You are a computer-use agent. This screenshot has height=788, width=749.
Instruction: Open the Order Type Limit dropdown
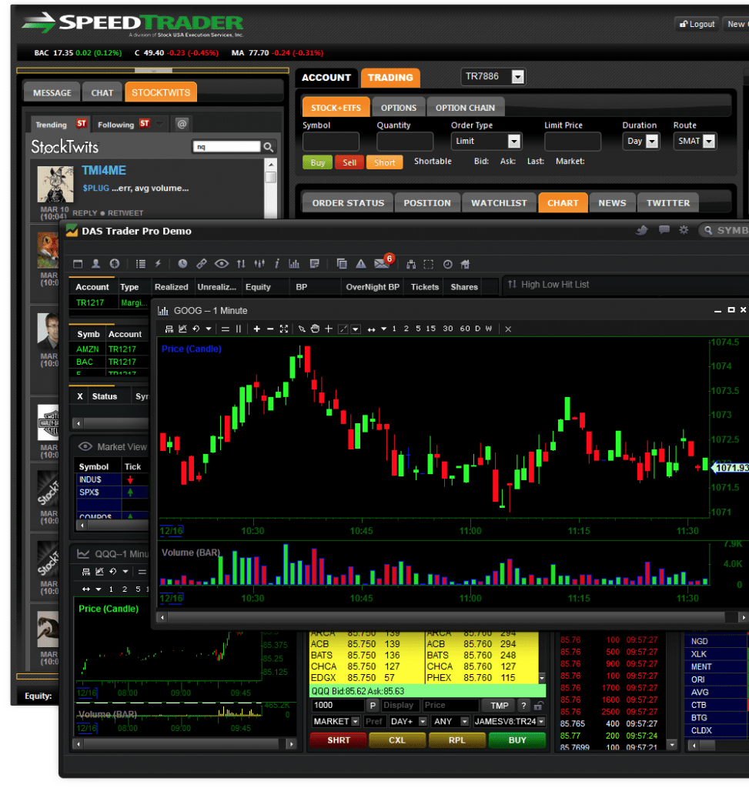513,142
